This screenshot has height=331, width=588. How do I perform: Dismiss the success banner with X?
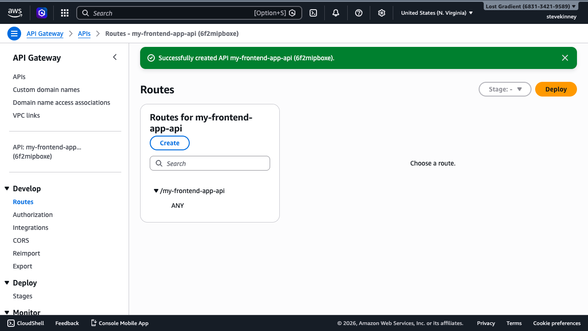[x=565, y=58]
